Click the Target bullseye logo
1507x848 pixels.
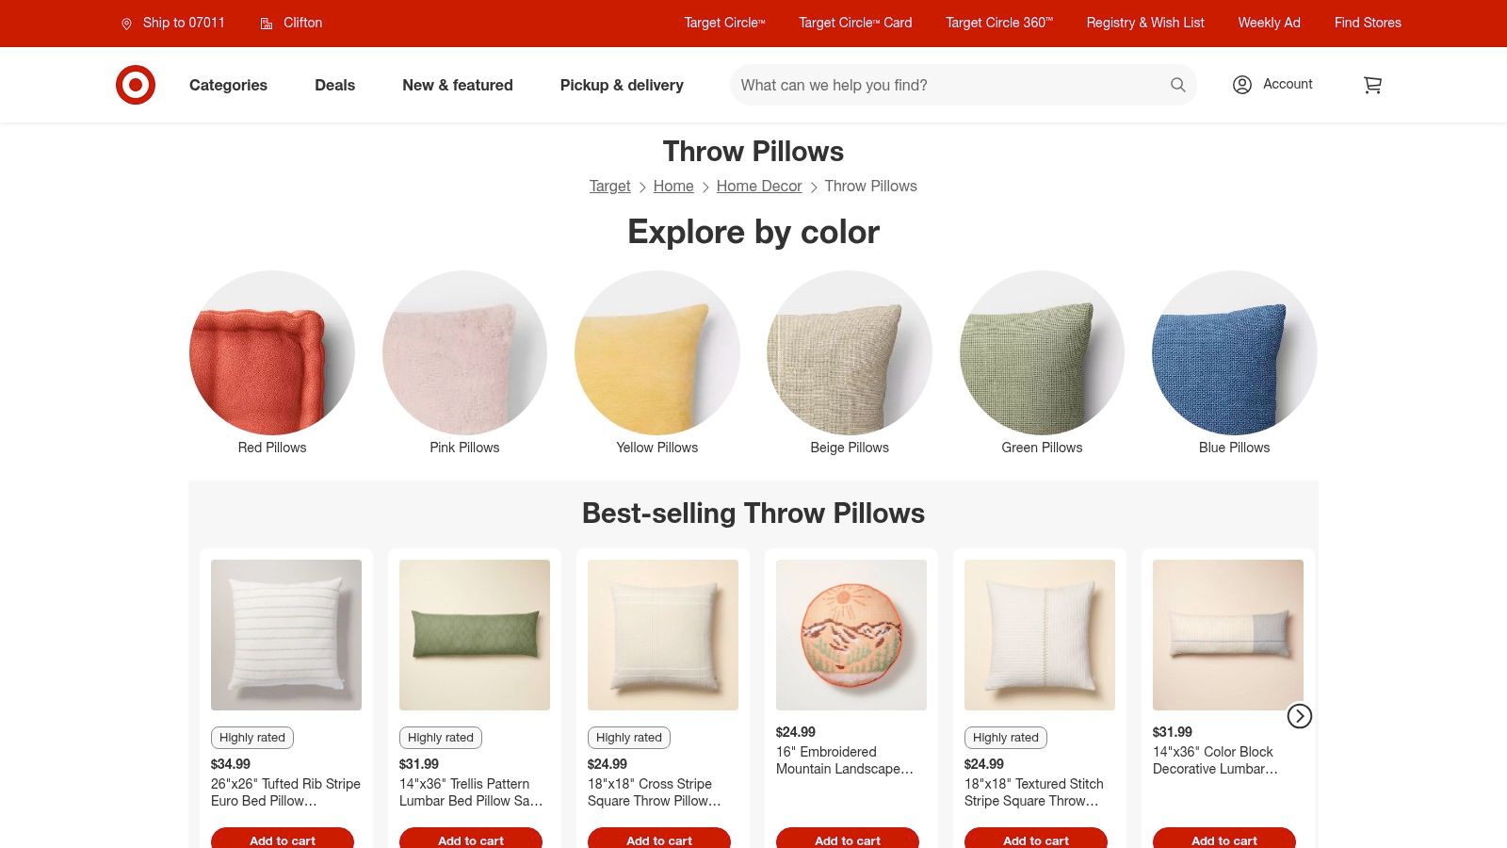[x=136, y=85]
